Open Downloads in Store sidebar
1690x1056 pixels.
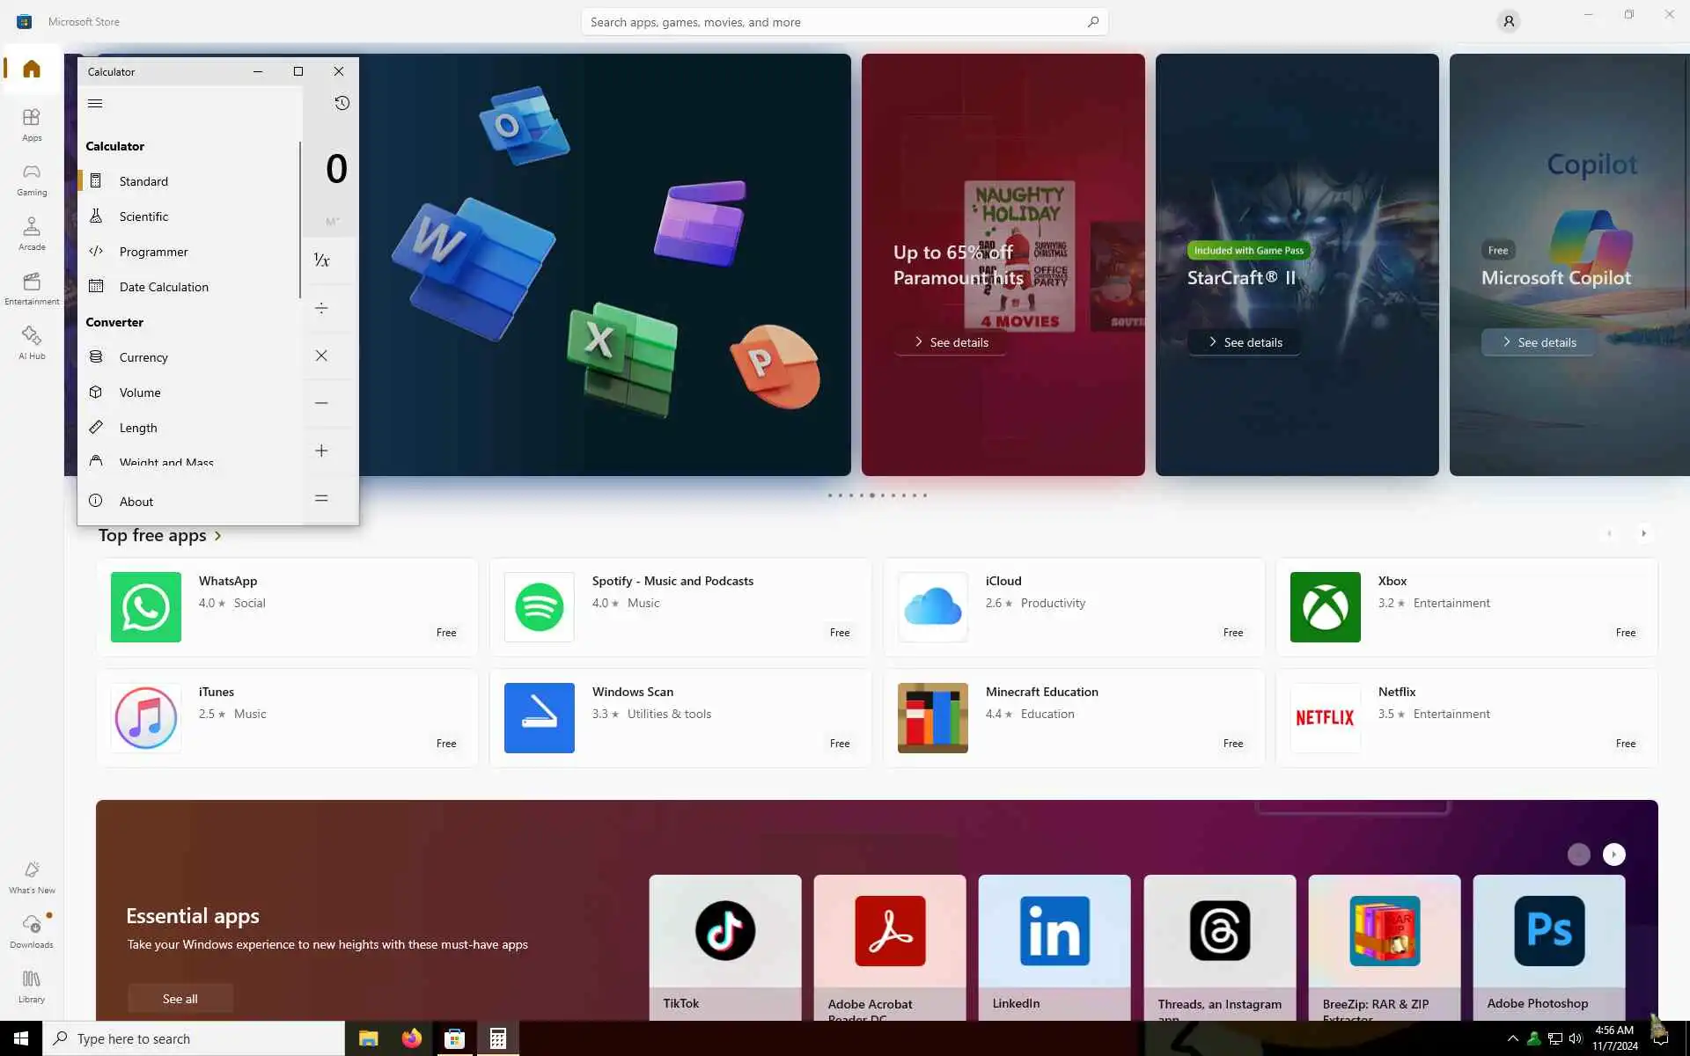click(32, 931)
